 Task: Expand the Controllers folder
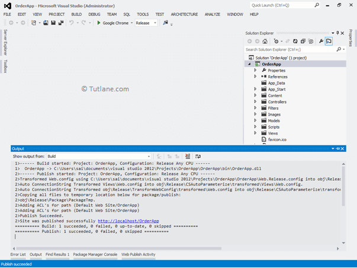255,101
